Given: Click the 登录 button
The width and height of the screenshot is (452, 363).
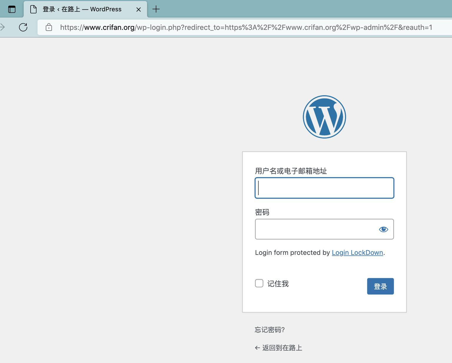Looking at the screenshot, I should pyautogui.click(x=380, y=286).
